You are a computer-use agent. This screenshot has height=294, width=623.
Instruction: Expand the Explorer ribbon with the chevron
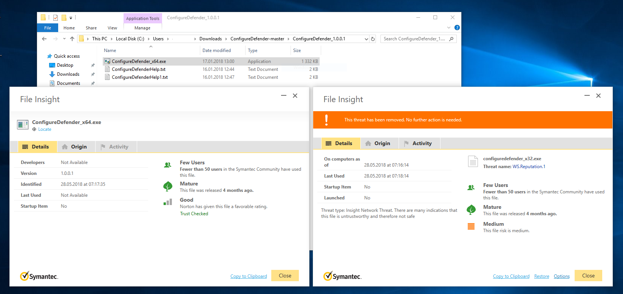(449, 28)
